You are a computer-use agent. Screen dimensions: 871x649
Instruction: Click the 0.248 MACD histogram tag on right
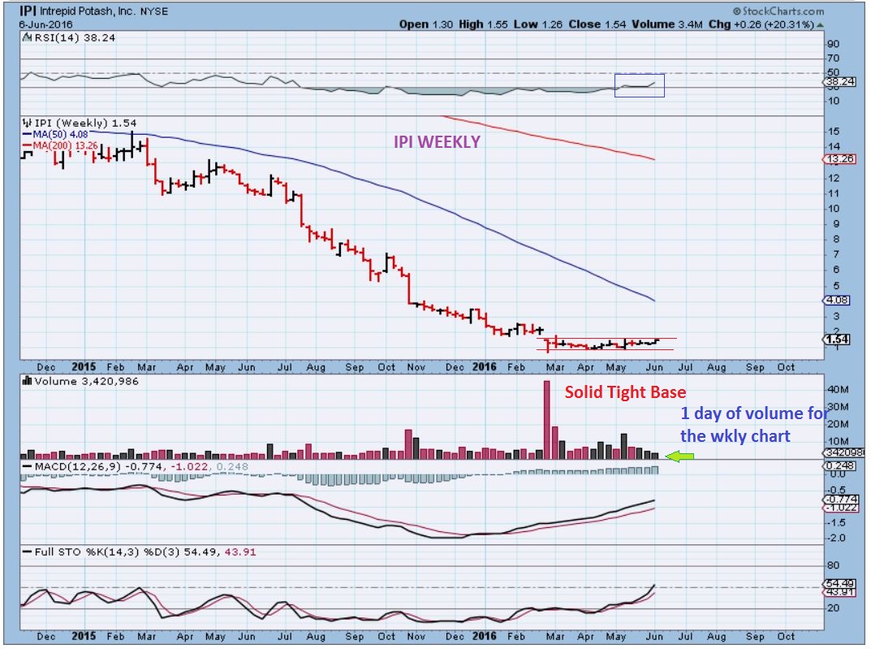[x=840, y=465]
